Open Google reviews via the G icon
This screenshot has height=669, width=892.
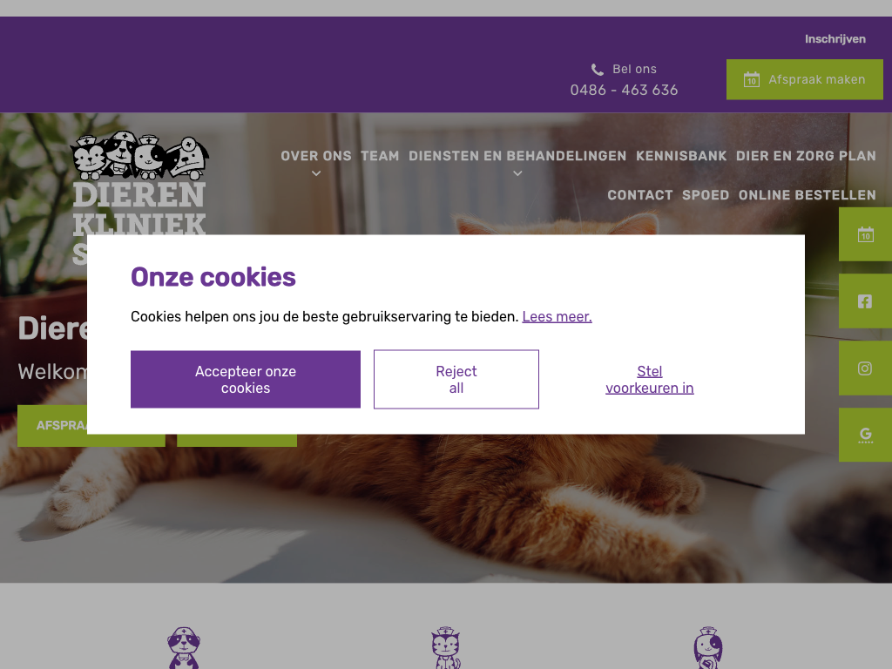coord(865,436)
